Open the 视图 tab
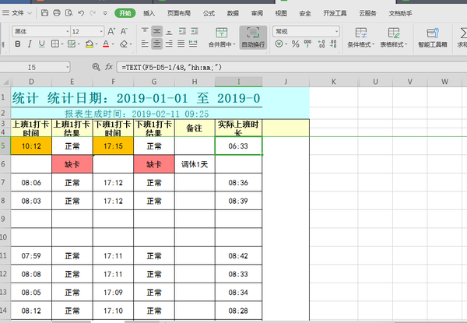The height and width of the screenshot is (323, 467). (x=281, y=13)
